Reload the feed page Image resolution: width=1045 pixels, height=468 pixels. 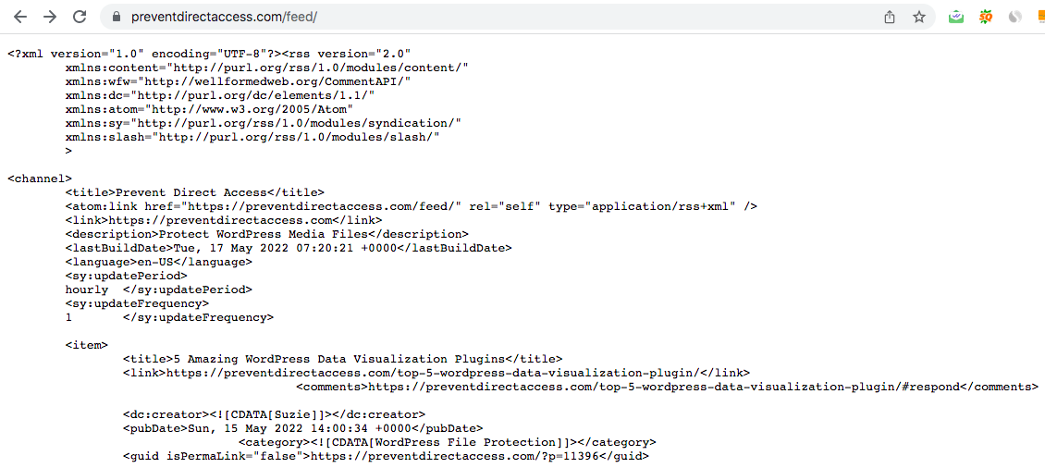pyautogui.click(x=80, y=18)
